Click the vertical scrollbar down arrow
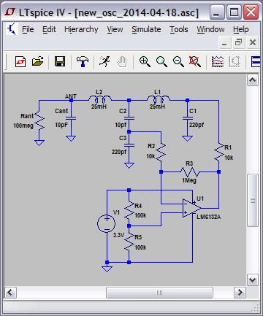The width and height of the screenshot is (263, 316). click(x=253, y=280)
